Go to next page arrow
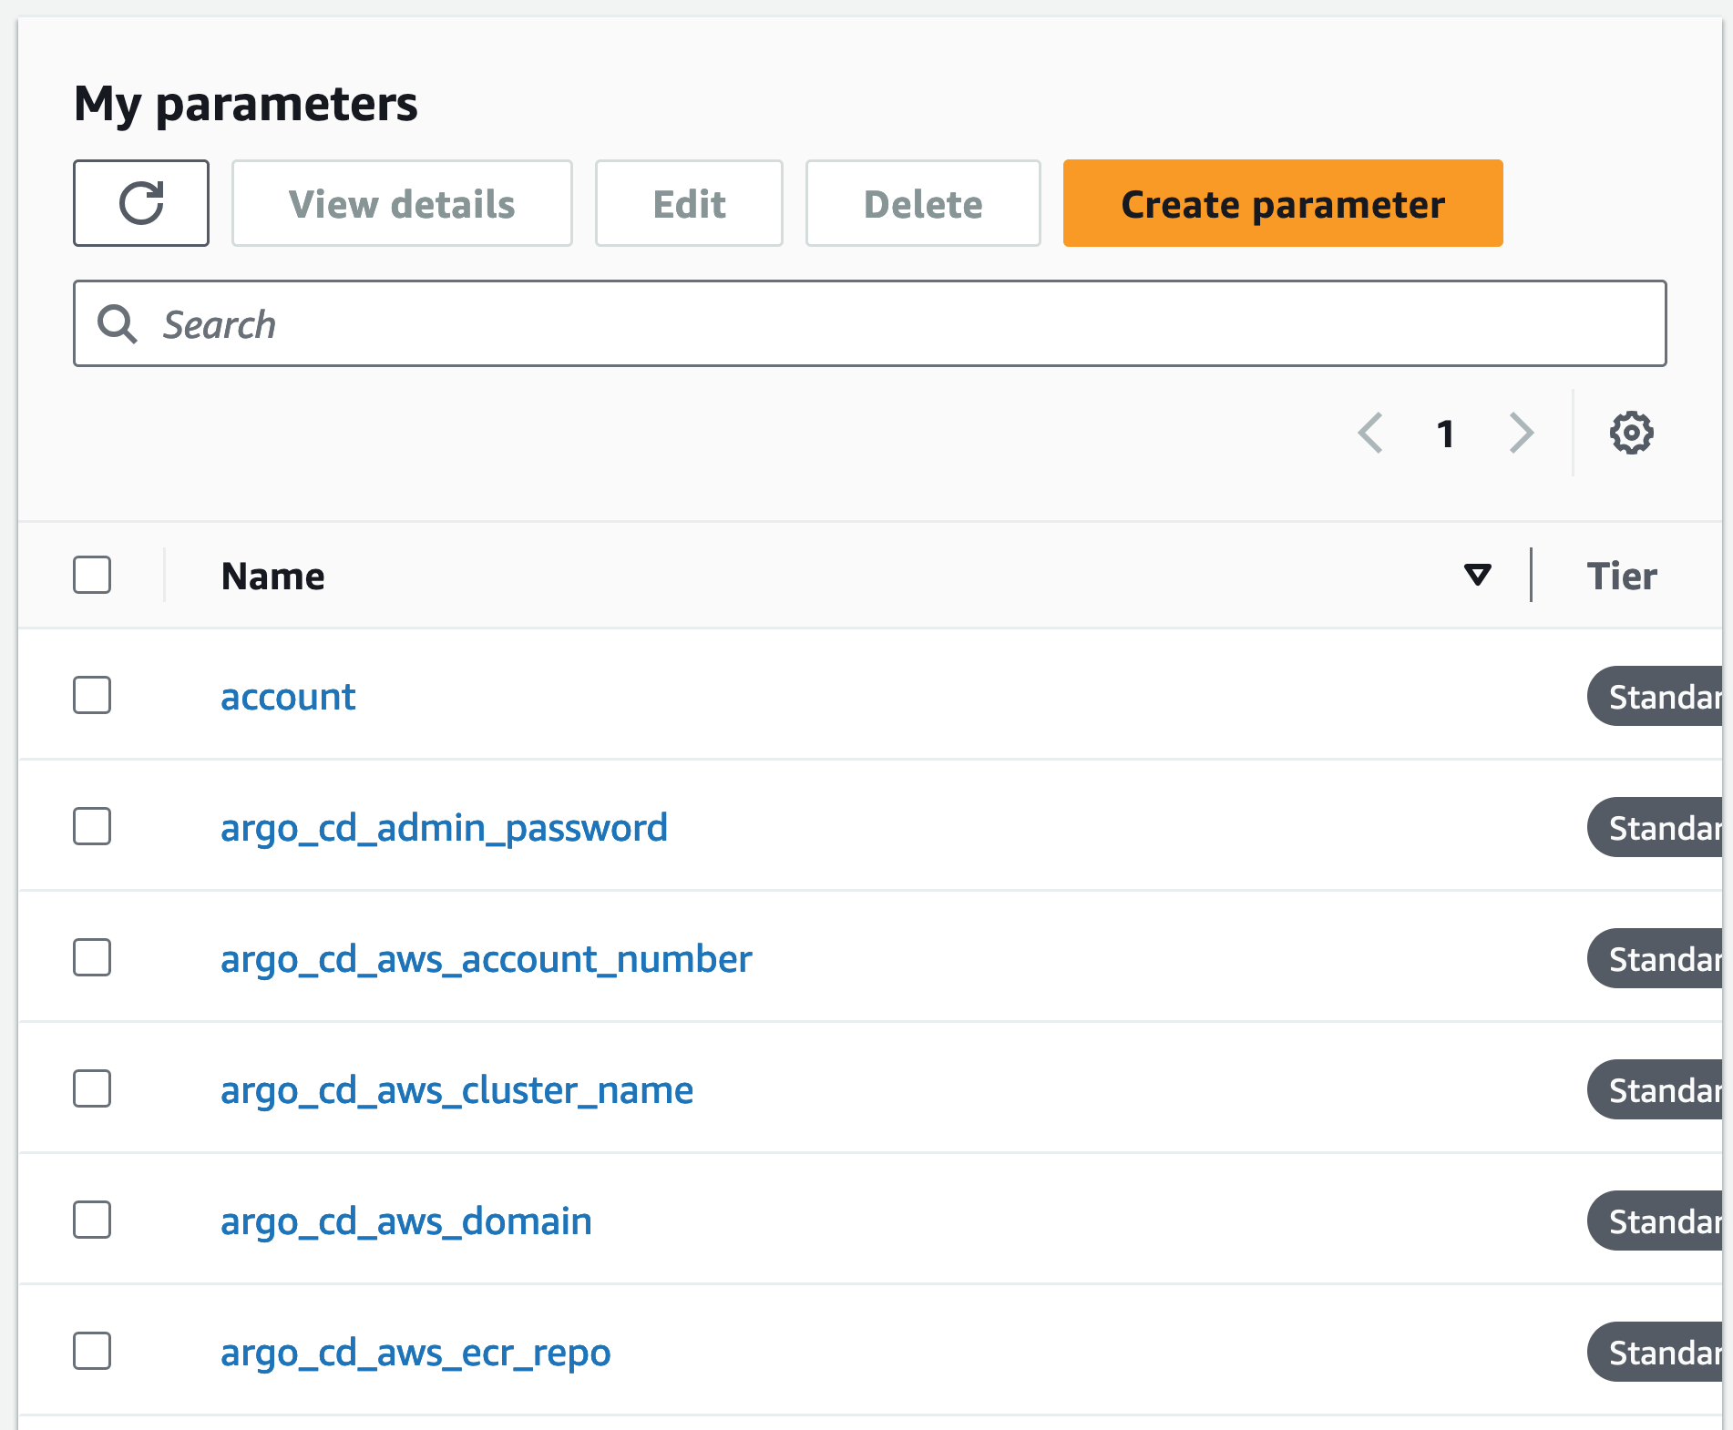 point(1521,433)
